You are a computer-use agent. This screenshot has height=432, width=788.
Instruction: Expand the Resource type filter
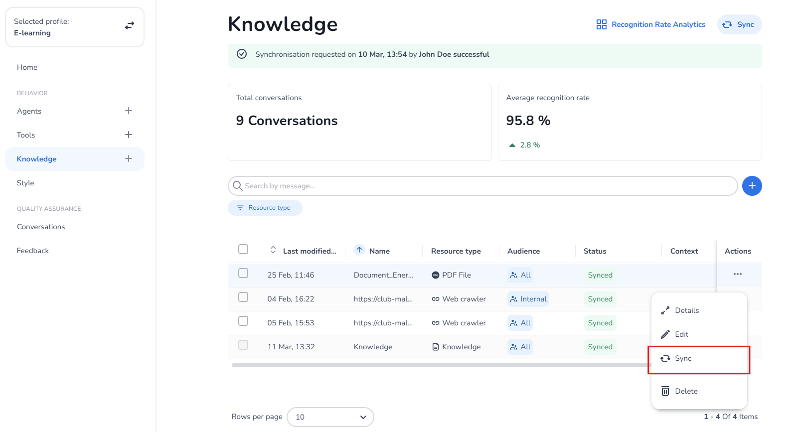click(x=265, y=208)
